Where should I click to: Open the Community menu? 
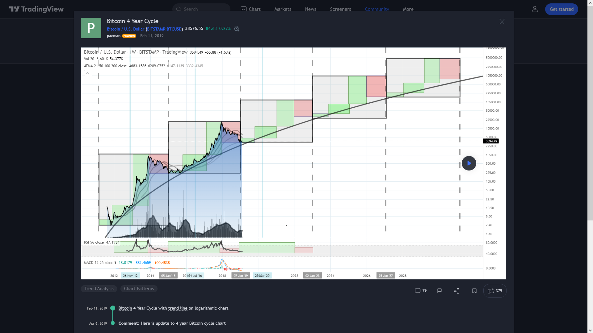point(377,9)
